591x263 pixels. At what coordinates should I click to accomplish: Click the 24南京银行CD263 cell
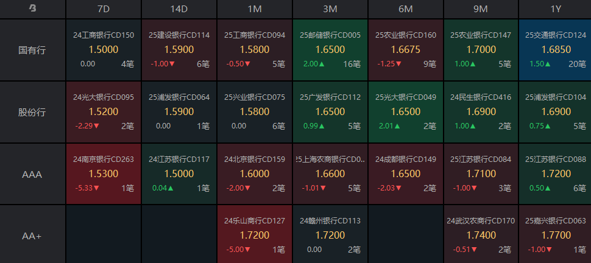tap(104, 174)
